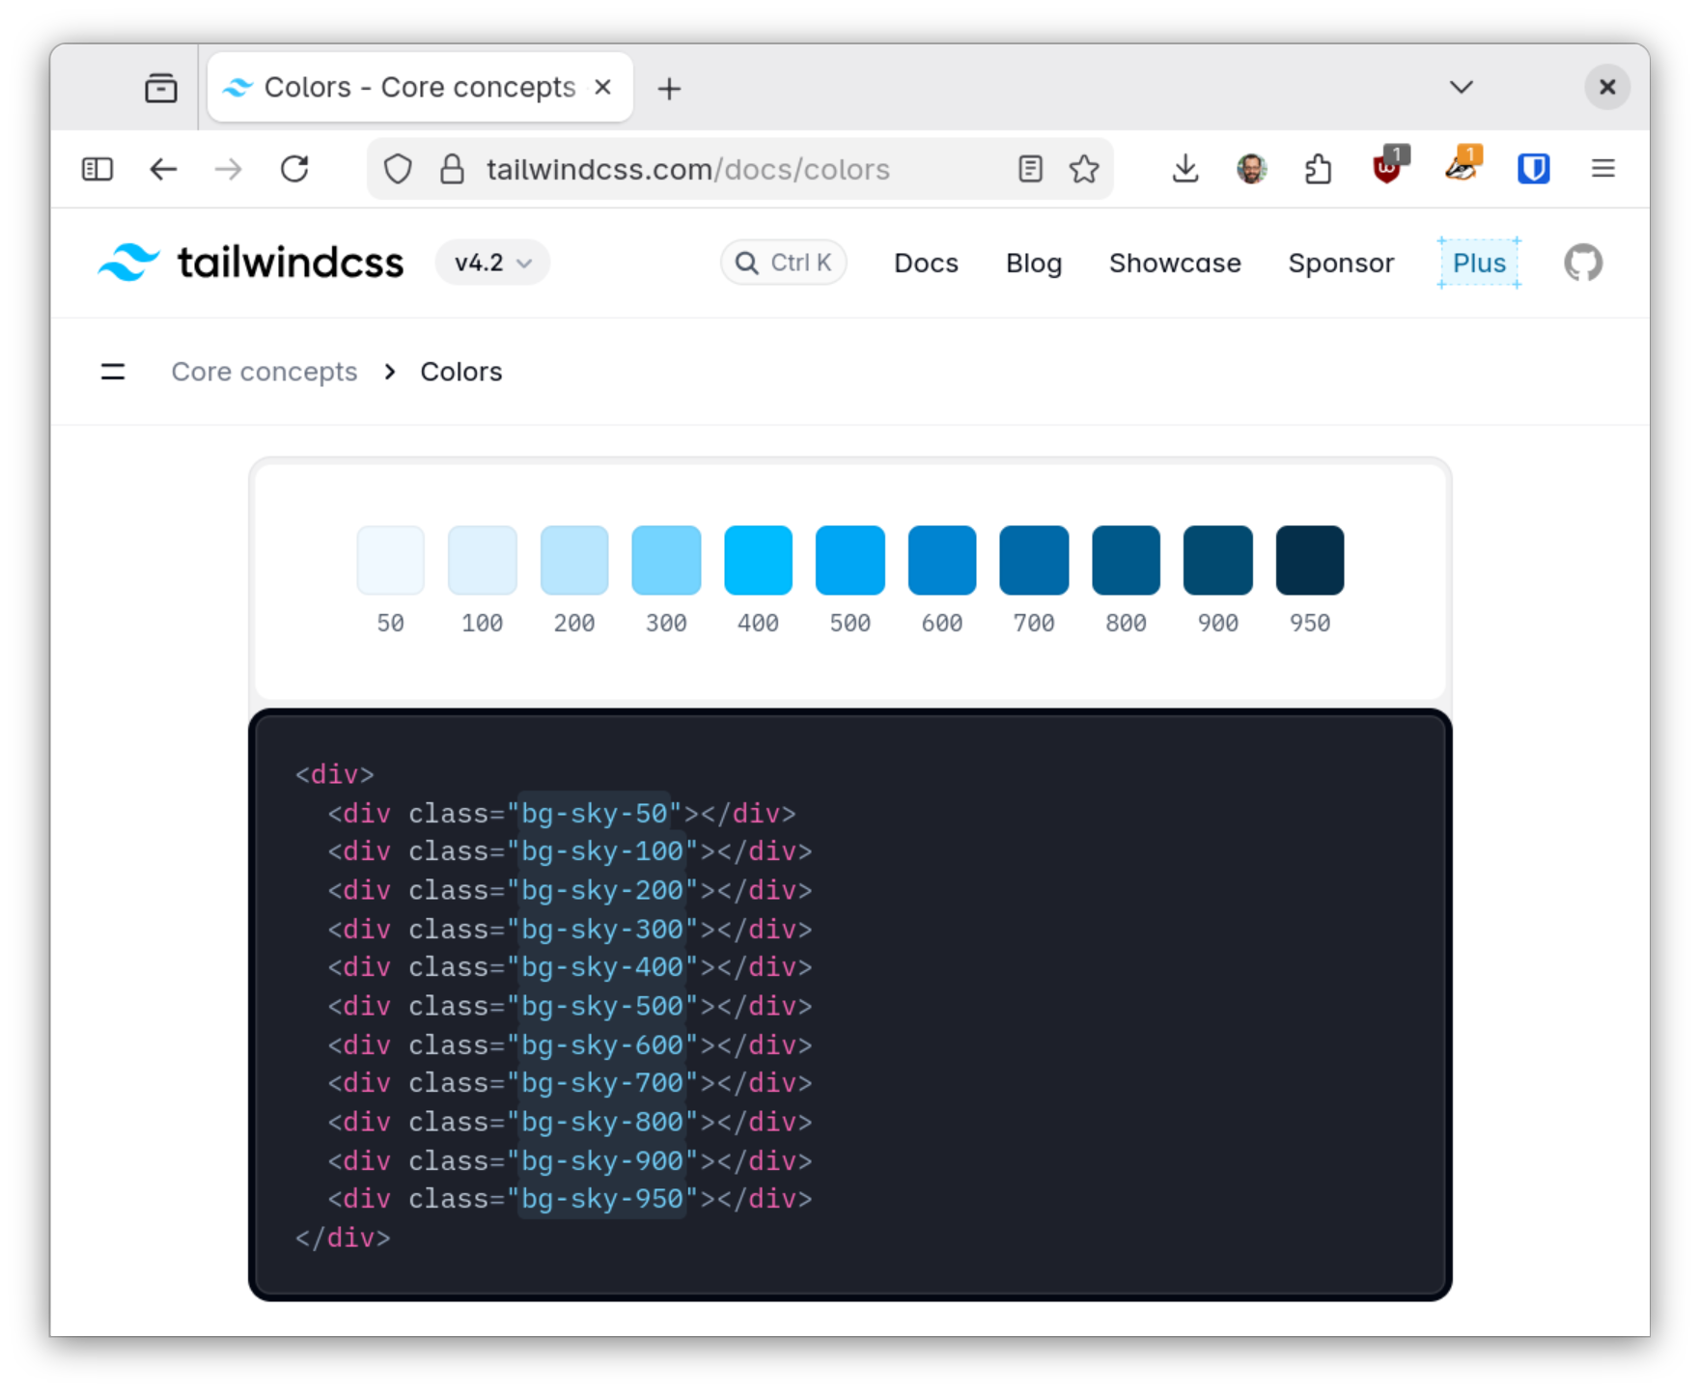Screen dimensions: 1699x1392
Task: Toggle the docs navigation hamburger menu
Action: pyautogui.click(x=113, y=372)
